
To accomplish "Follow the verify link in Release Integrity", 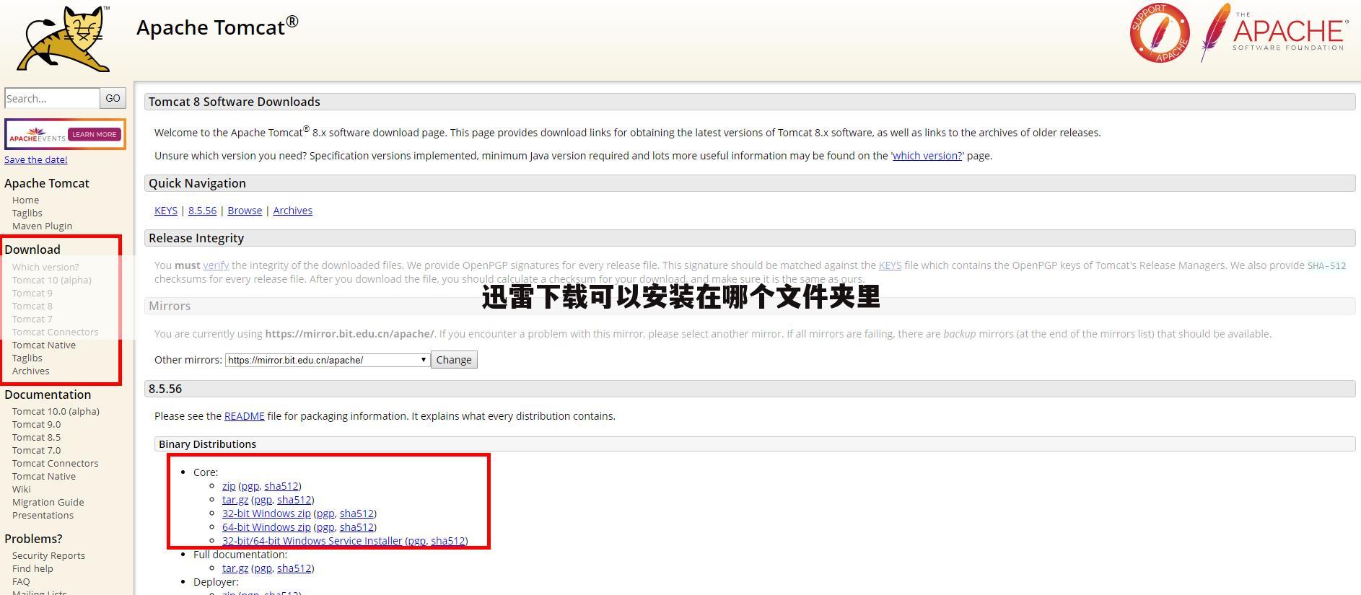I will 216,265.
